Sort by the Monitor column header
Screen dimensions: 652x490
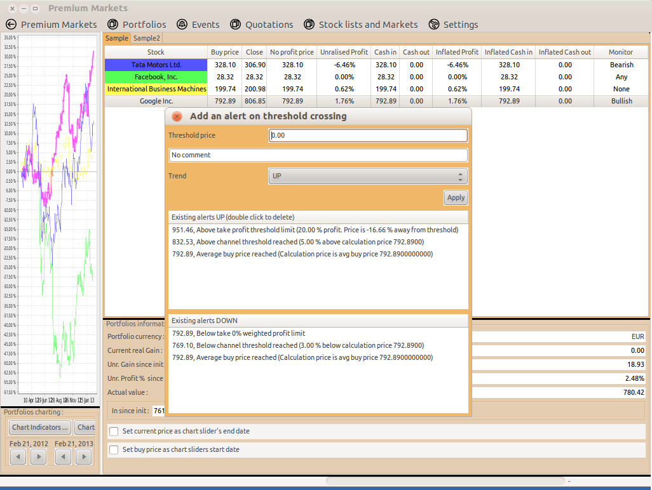point(621,52)
